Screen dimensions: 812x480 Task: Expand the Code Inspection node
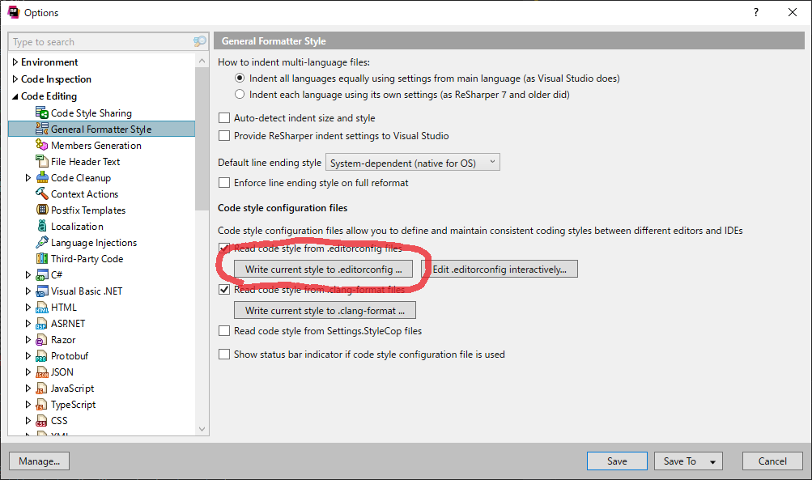coord(15,79)
